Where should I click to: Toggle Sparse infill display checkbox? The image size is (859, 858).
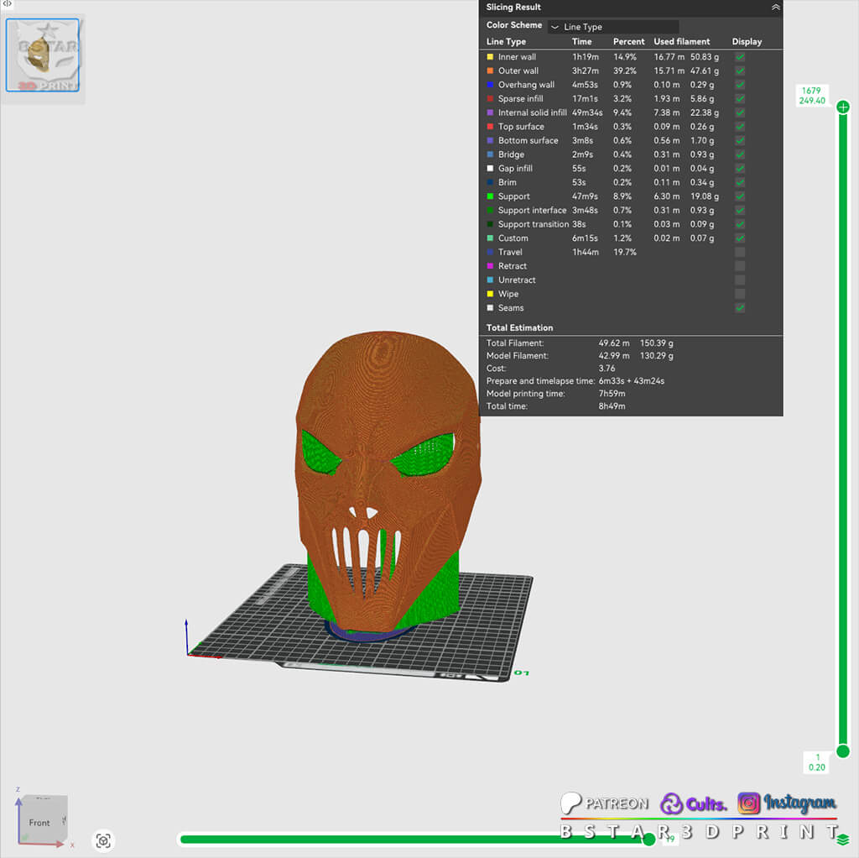(x=740, y=99)
